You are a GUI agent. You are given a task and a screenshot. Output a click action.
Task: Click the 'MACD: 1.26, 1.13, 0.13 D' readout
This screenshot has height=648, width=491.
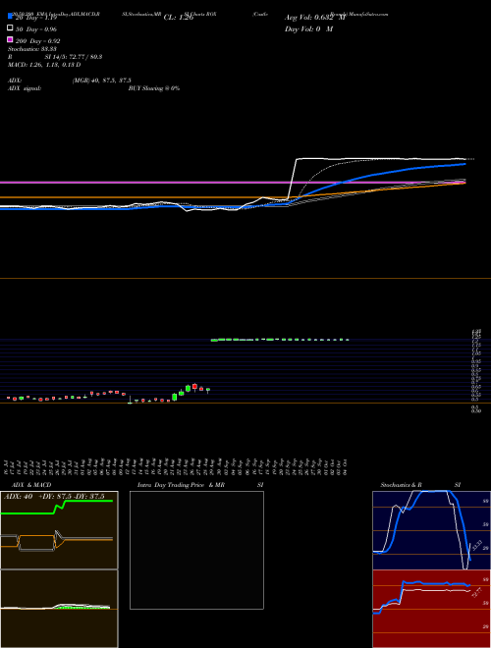pyautogui.click(x=44, y=65)
